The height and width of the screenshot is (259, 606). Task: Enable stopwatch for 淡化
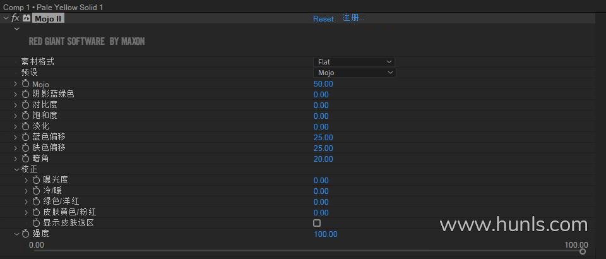pyautogui.click(x=25, y=126)
